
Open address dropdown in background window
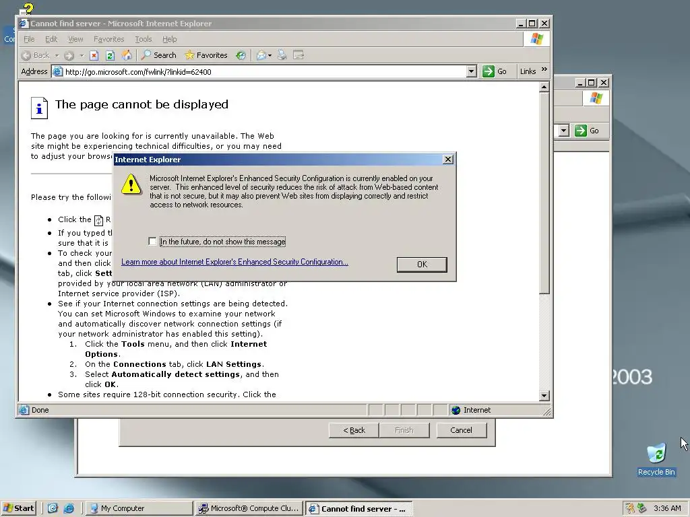pyautogui.click(x=564, y=131)
